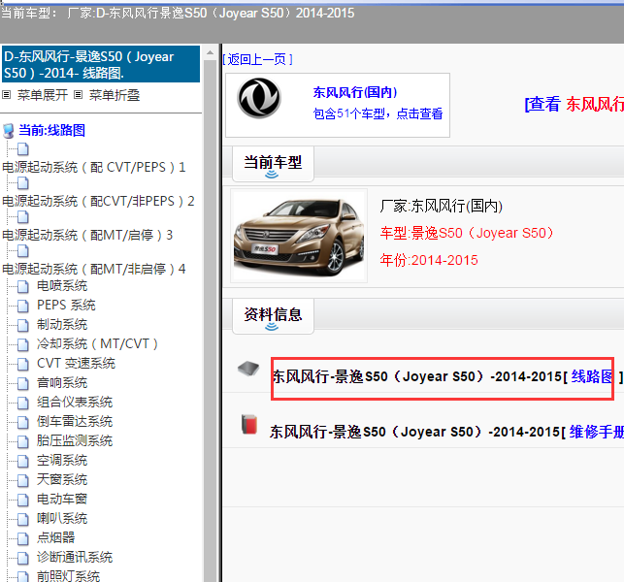624x582 pixels.
Task: Click the page icon beside 天窗系统
Action: pyautogui.click(x=22, y=480)
